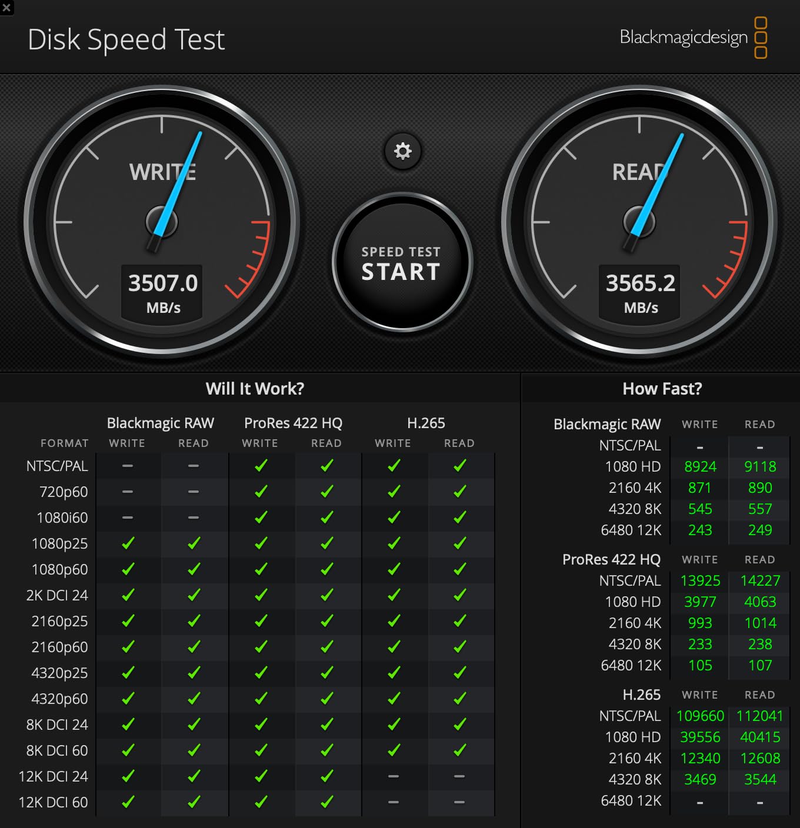The height and width of the screenshot is (828, 800).
Task: Click the 4320p25 format row label
Action: coord(60,673)
